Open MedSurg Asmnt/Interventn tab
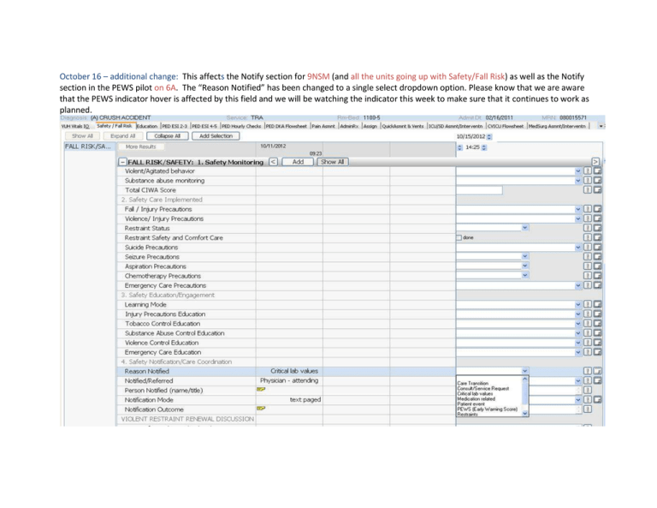Viewport: 657px width, 508px height. [557, 126]
